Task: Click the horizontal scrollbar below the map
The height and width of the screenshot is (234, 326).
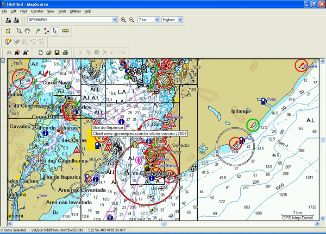Action: coord(163,223)
